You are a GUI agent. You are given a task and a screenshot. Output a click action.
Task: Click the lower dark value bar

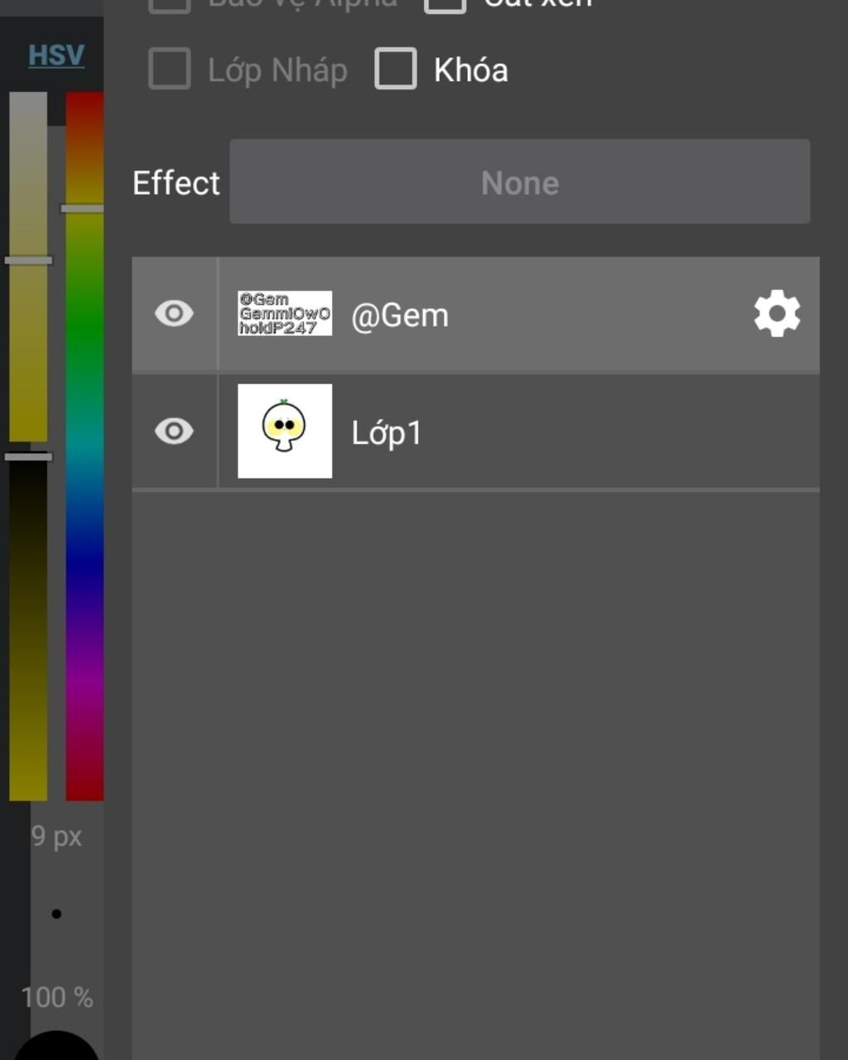pyautogui.click(x=28, y=629)
